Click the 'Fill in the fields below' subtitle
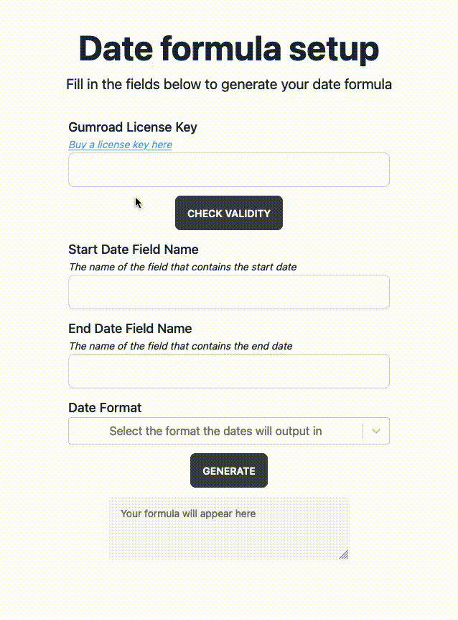This screenshot has height=620, width=458. coord(228,84)
